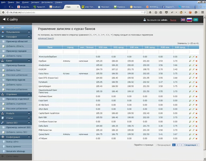Collapse the География sidebar section

[x=29, y=37]
